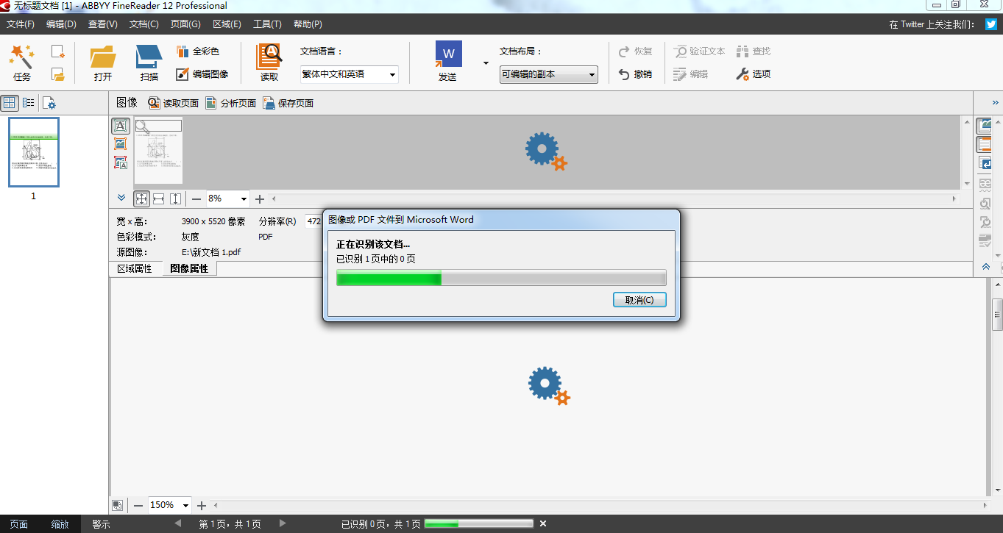Click the Open (打开) folder icon

coord(103,62)
